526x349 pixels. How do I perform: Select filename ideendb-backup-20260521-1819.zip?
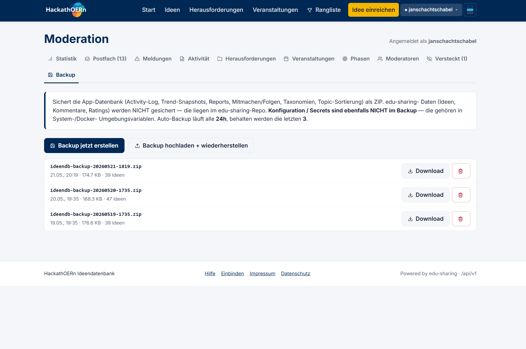tap(96, 166)
